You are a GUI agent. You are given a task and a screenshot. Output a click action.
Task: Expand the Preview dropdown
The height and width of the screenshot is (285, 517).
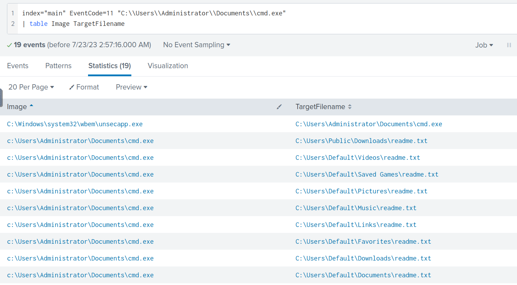(x=131, y=87)
